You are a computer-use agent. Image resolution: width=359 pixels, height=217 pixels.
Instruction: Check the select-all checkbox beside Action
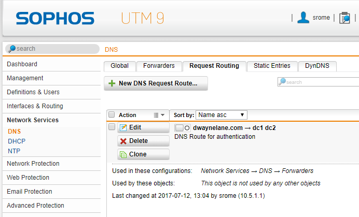(112, 114)
